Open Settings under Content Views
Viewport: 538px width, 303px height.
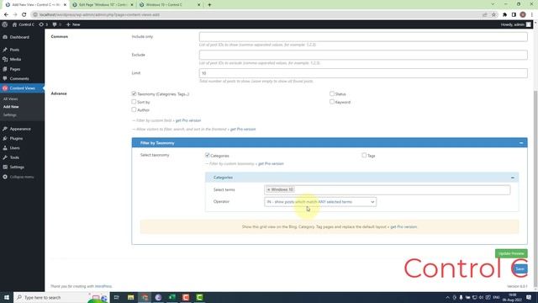(x=9, y=115)
